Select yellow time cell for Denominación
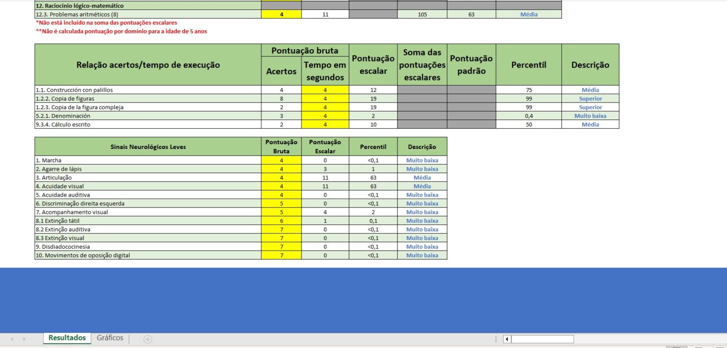This screenshot has height=348, width=727. point(325,116)
